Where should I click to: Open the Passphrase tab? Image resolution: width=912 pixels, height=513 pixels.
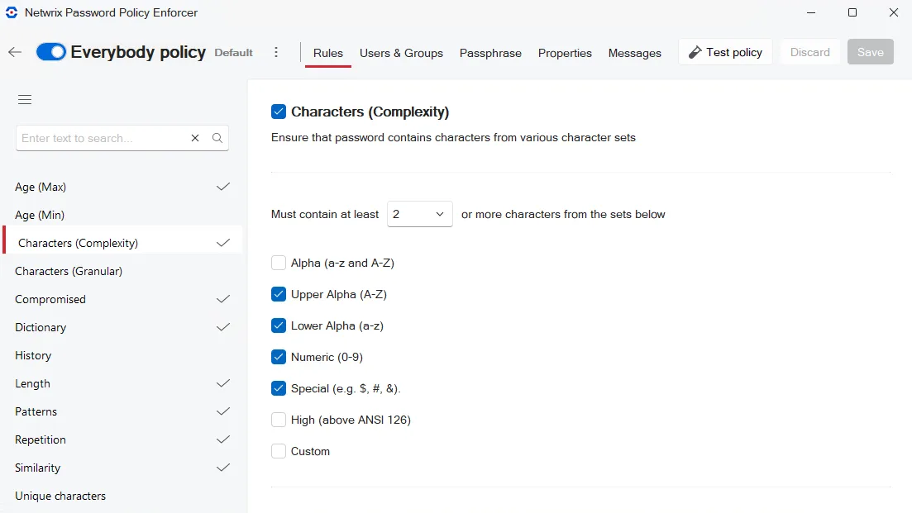(490, 53)
